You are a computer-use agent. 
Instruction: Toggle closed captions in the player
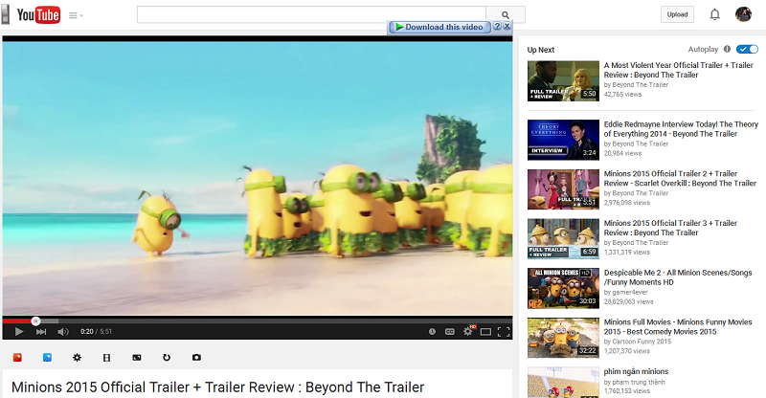coord(449,332)
